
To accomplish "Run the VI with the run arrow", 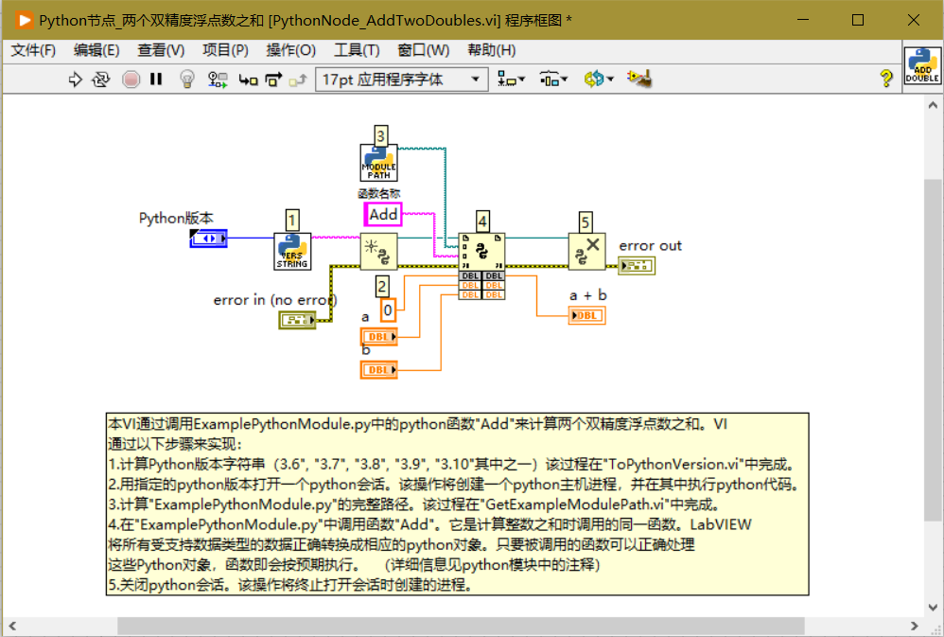I will tap(76, 80).
